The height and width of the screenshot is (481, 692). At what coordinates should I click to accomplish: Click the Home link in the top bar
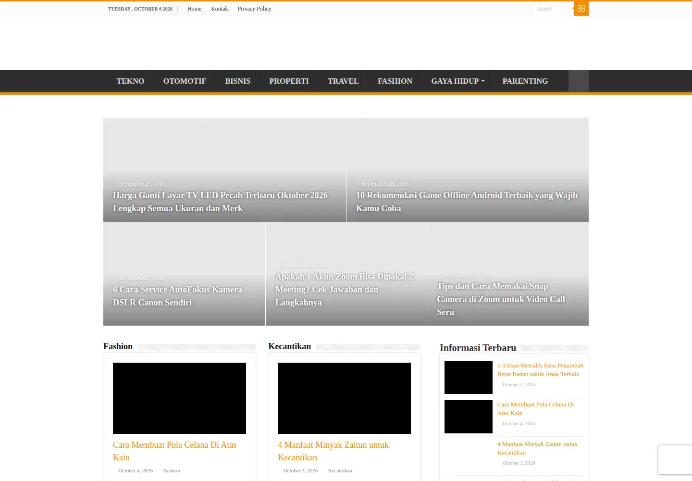194,9
